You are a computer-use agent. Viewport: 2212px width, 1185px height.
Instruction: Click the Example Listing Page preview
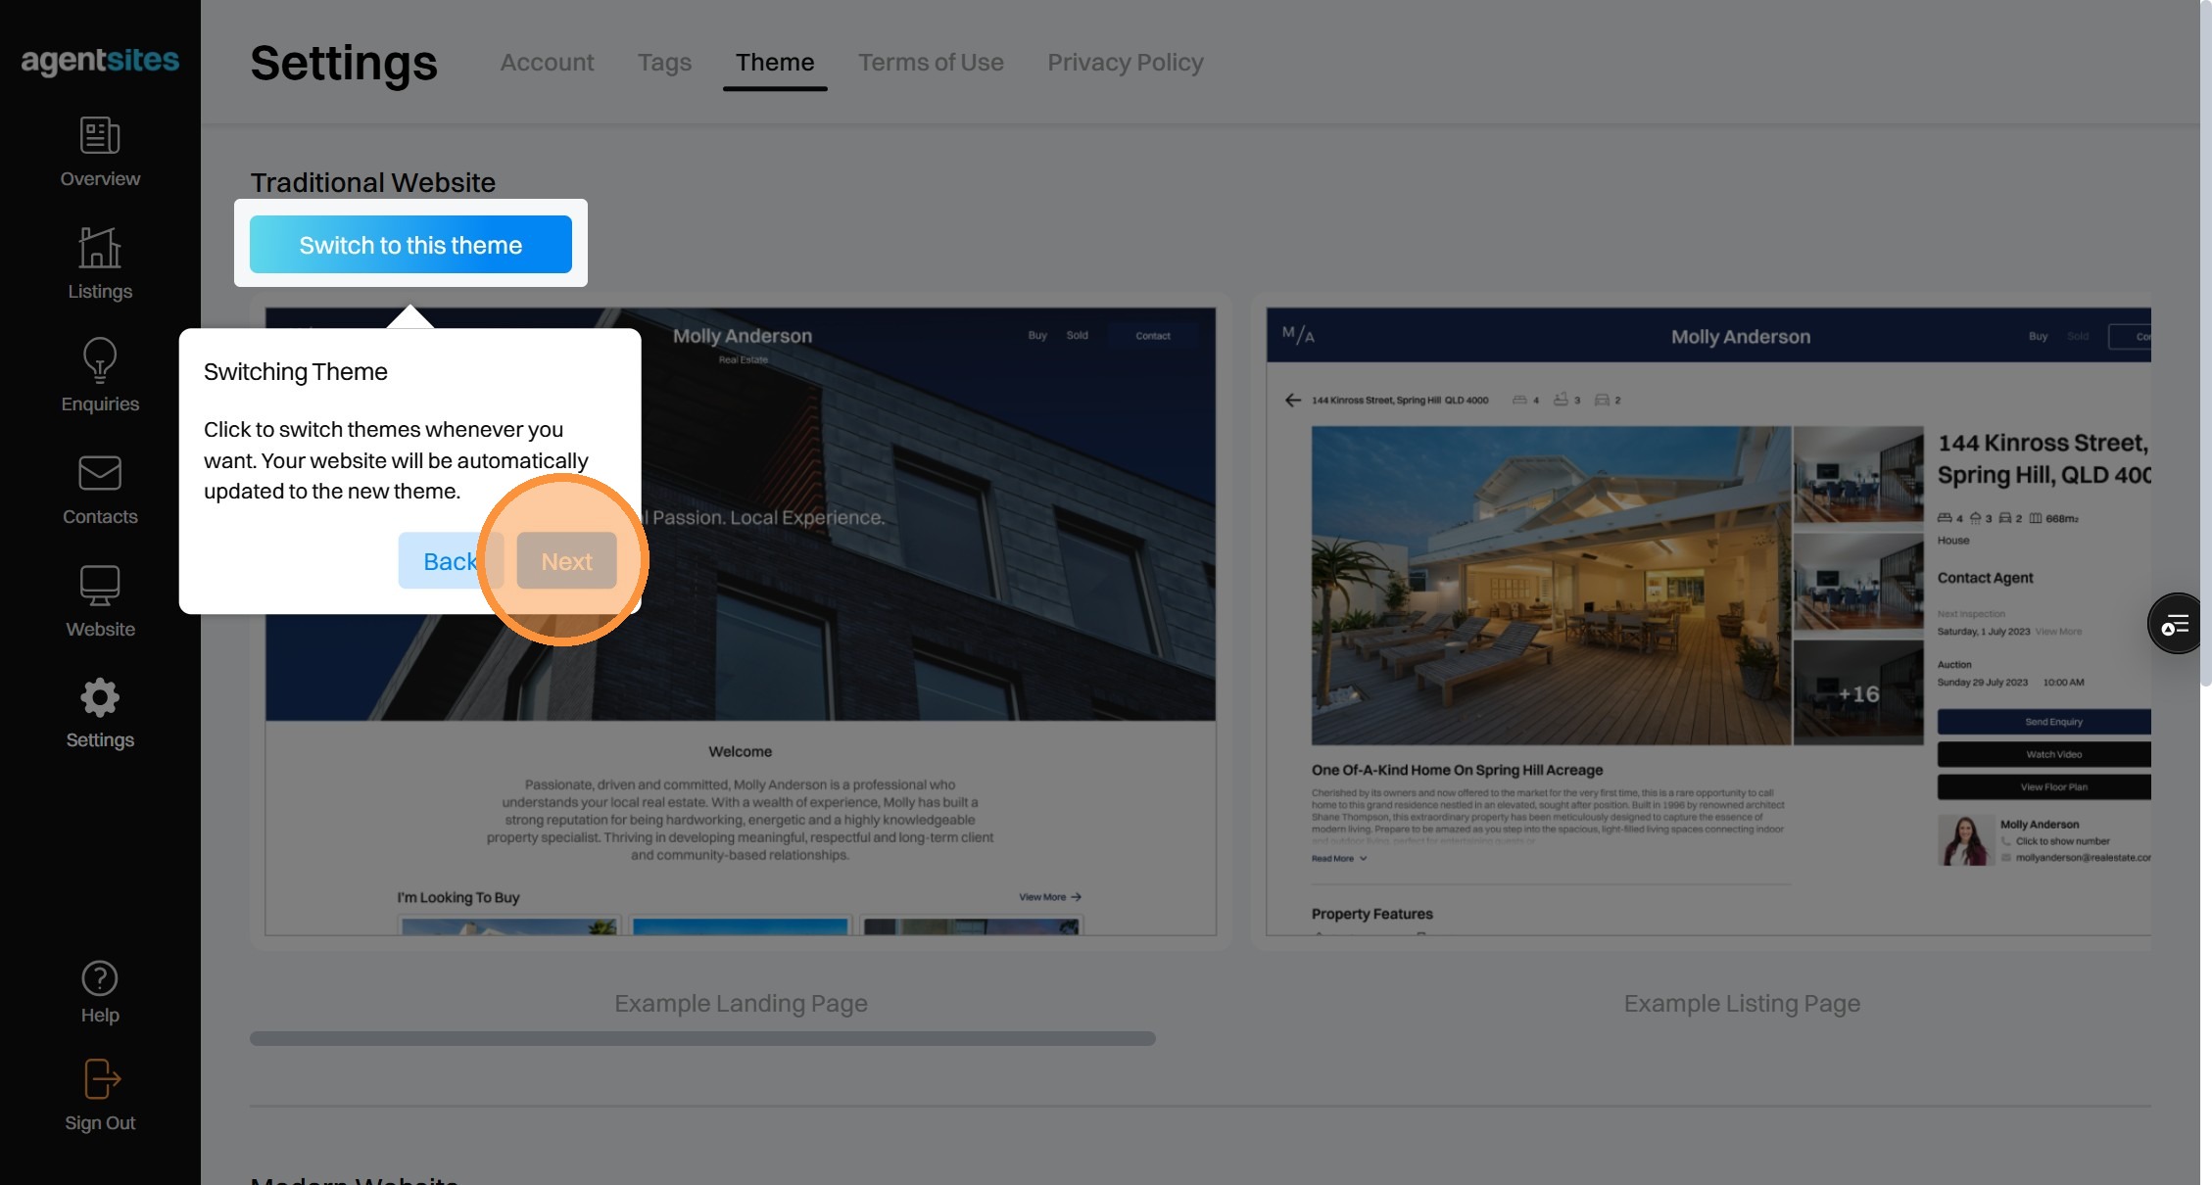click(x=1707, y=622)
